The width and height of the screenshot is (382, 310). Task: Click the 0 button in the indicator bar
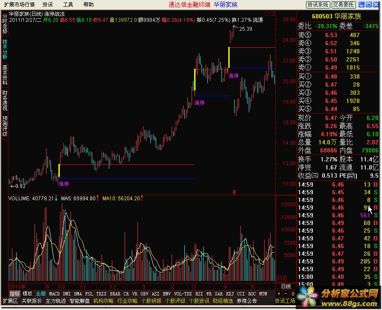tap(293, 294)
